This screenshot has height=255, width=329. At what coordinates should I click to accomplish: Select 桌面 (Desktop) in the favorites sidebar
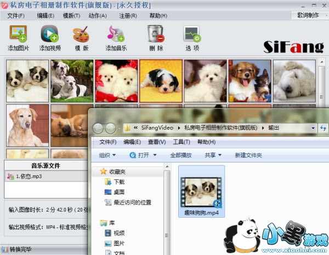[119, 192]
